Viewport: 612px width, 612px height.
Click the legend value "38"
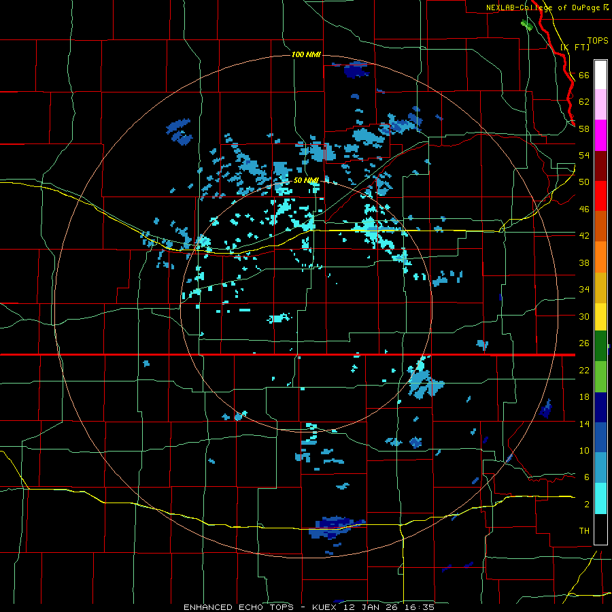[x=584, y=262]
